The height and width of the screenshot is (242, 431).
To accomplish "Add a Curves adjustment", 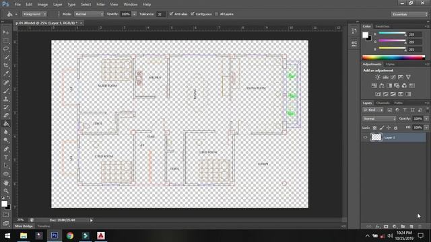I will 393,77.
